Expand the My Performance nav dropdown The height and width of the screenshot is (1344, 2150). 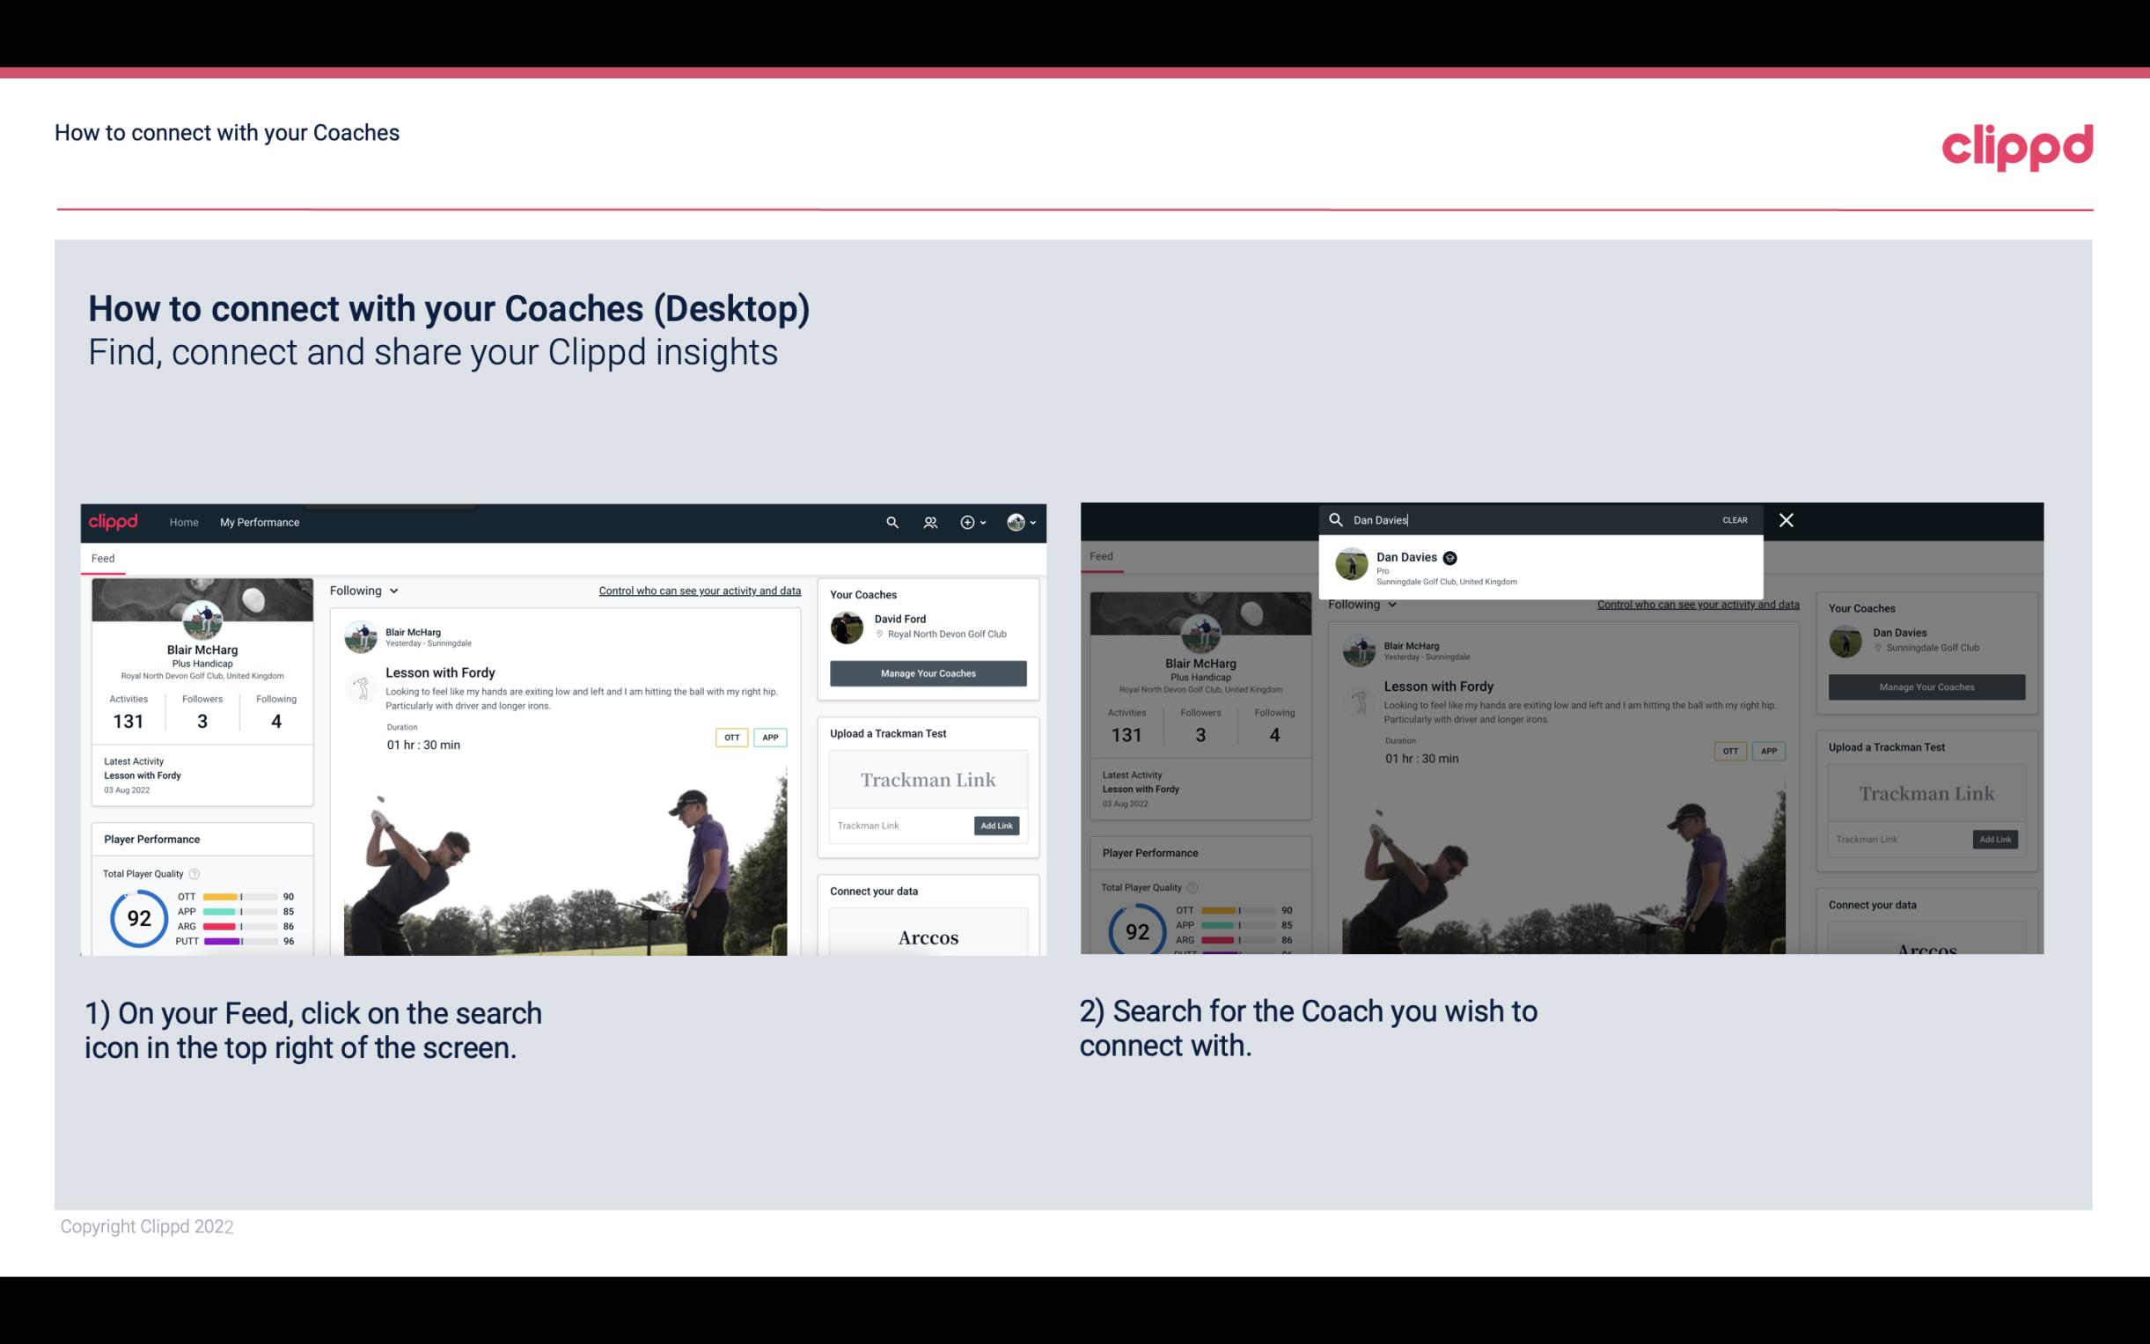pyautogui.click(x=259, y=522)
